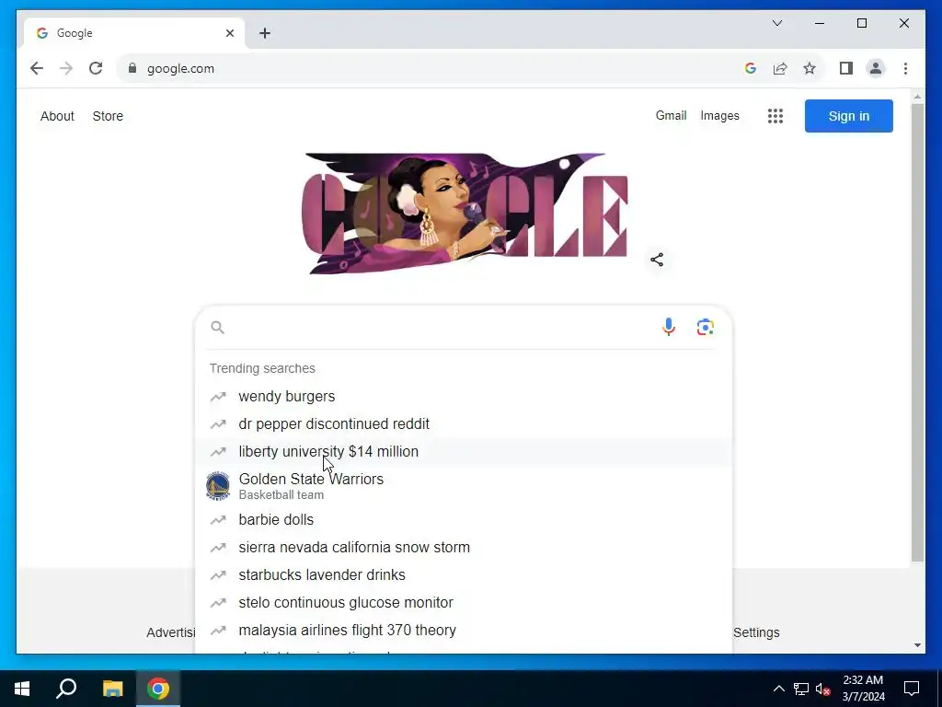Open the Google apps grid
Viewport: 942px width, 707px height.
(775, 116)
